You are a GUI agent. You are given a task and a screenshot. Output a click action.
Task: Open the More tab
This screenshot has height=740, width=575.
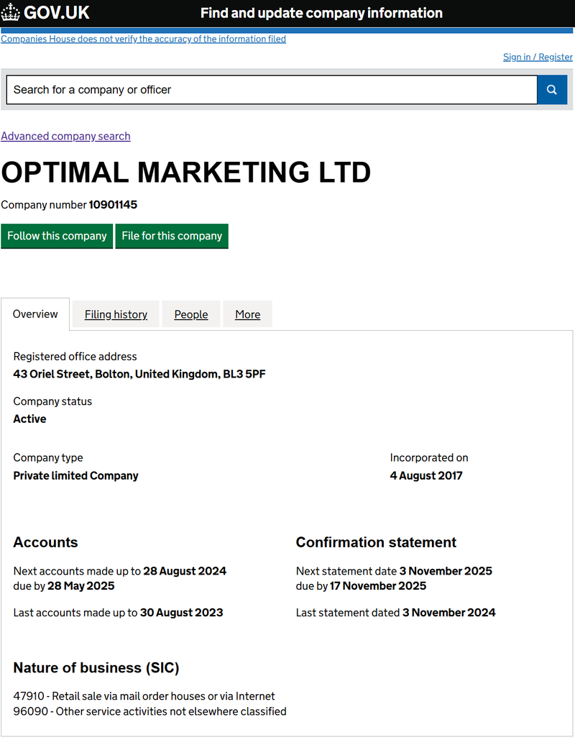tap(248, 314)
